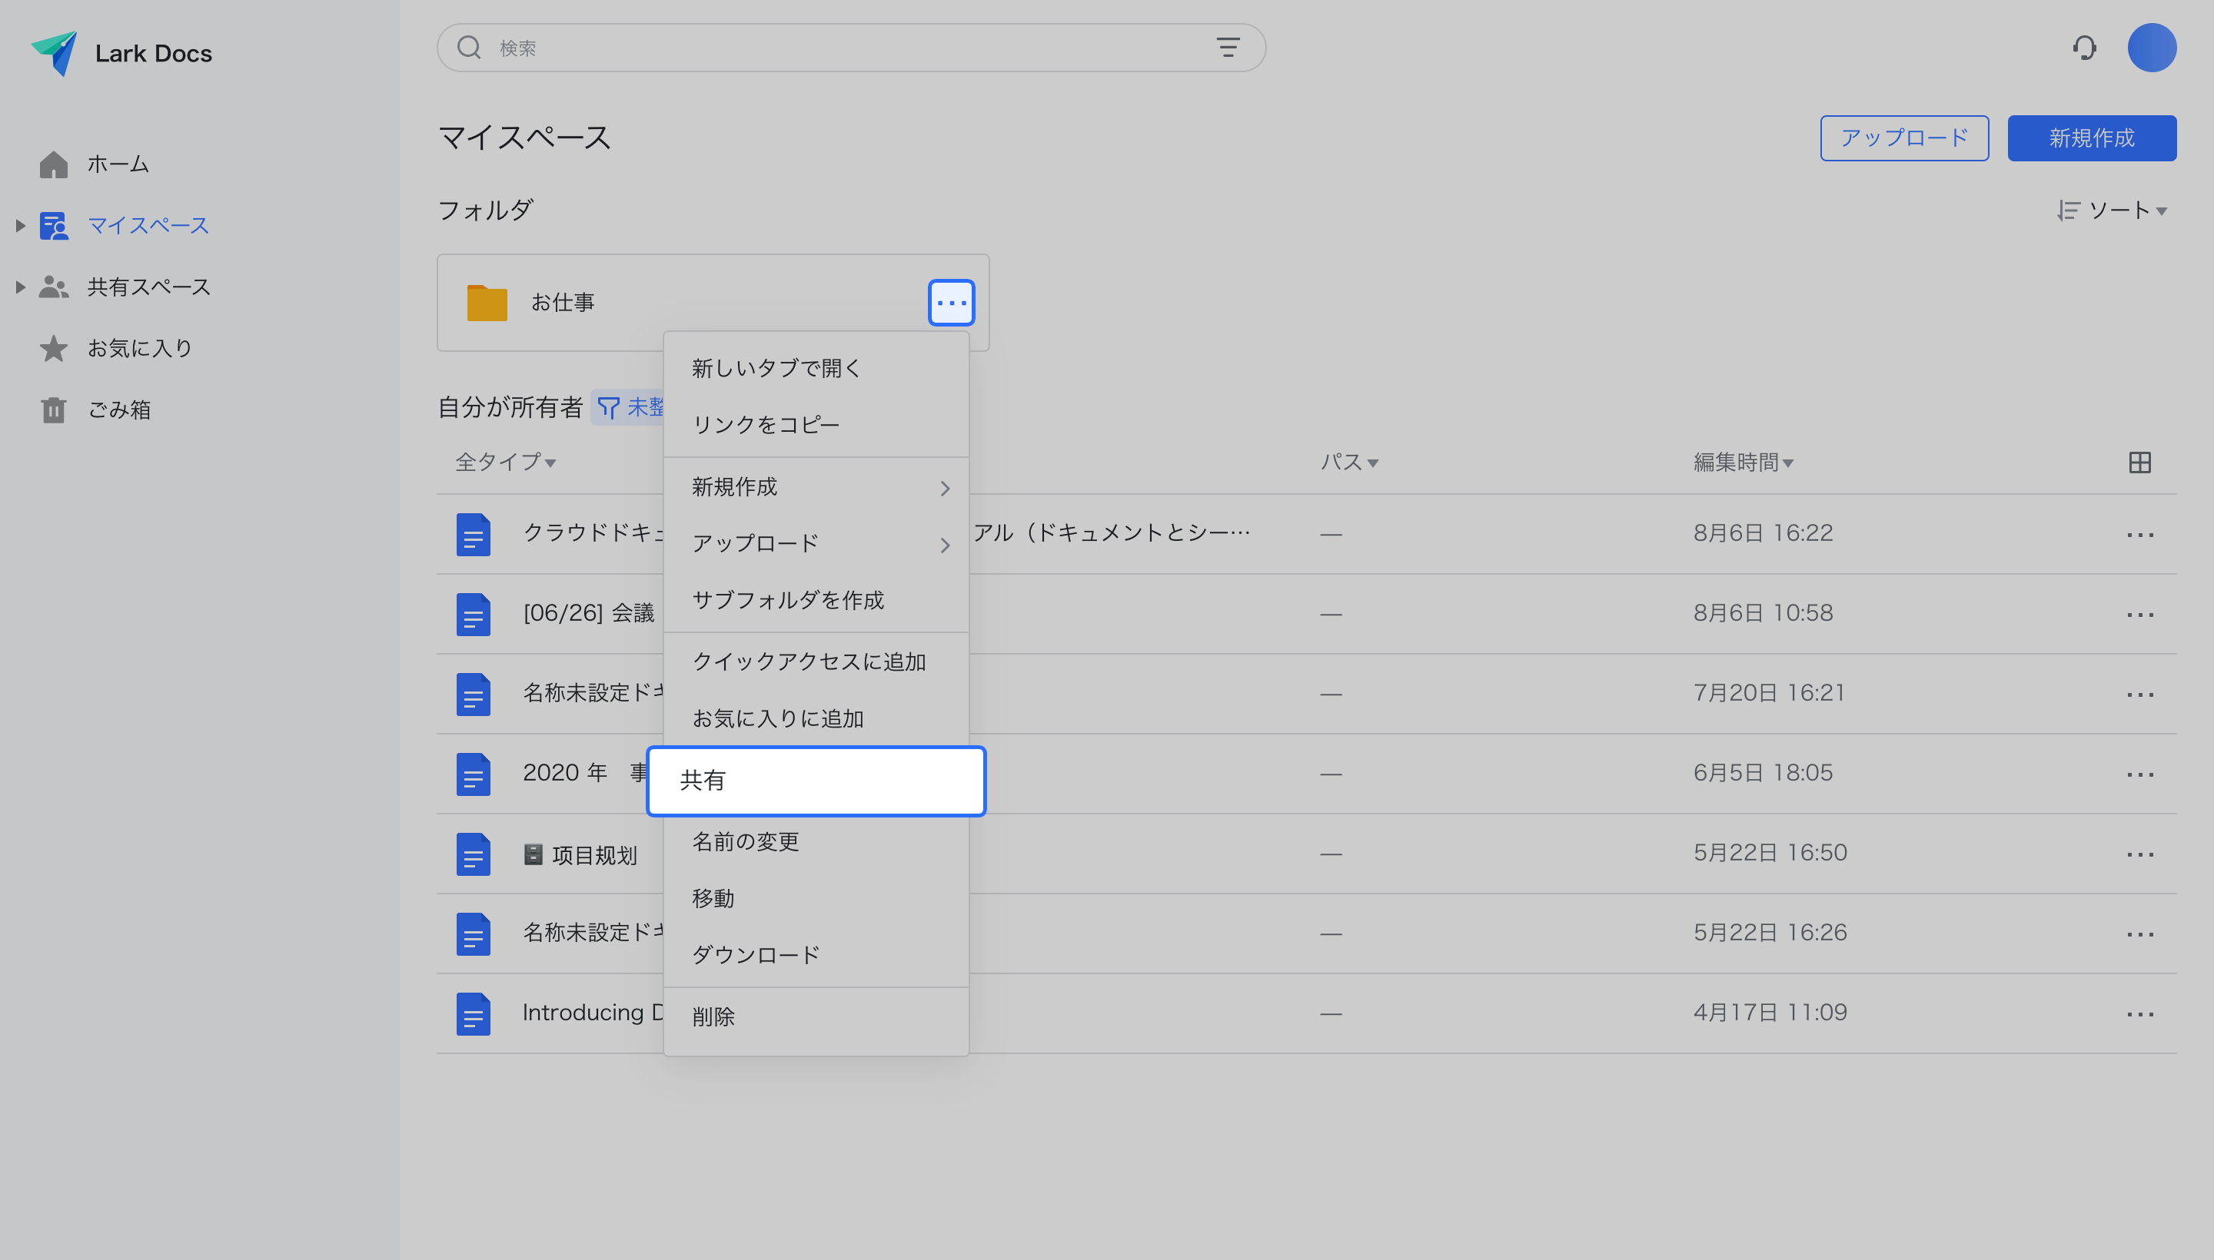Click the お仕事 folder three-dots button
This screenshot has height=1260, width=2214.
coord(951,302)
